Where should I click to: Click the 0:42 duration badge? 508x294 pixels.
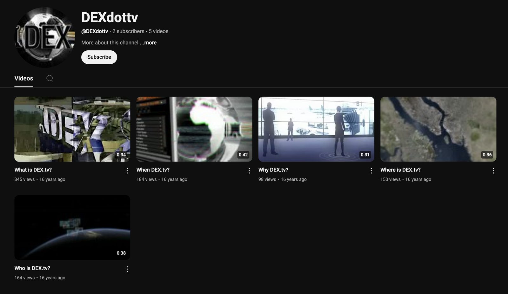243,155
